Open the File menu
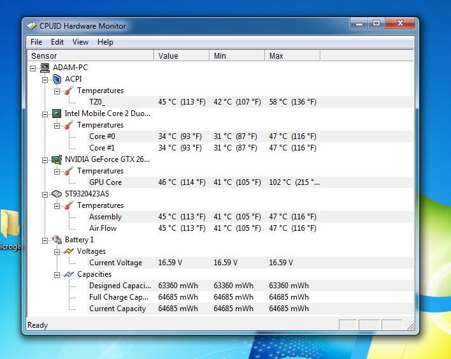451x359 pixels. pos(36,42)
